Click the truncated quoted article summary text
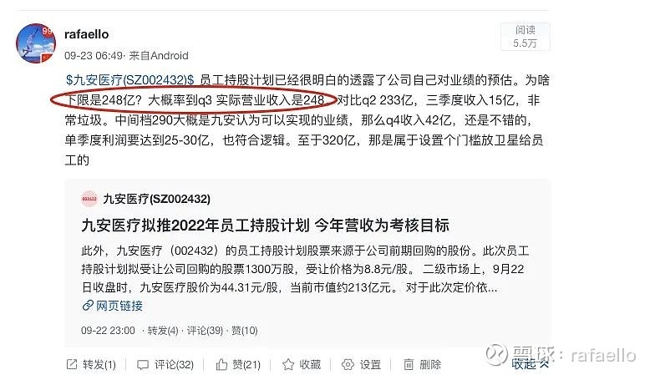This screenshot has height=375, width=655. [x=305, y=269]
